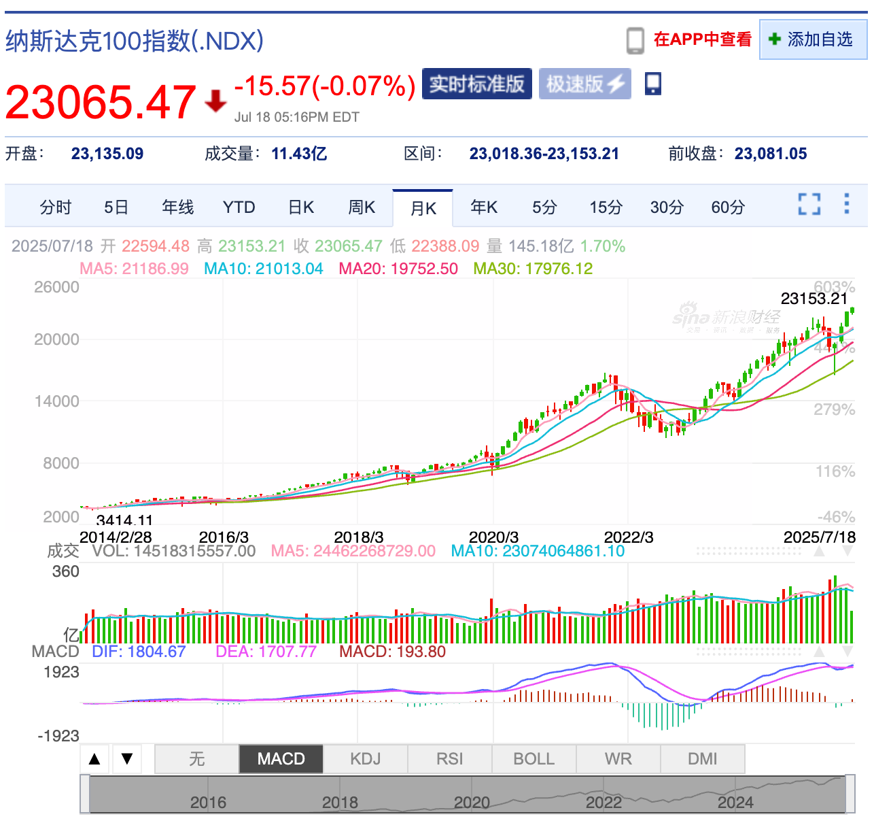Screen dimensions: 874x823
Task: Click the black down-triangle in the indicator bar
Action: pos(127,758)
